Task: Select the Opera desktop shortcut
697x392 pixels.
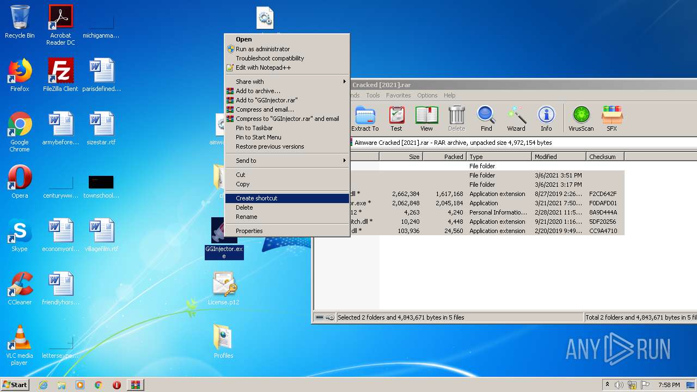Action: pyautogui.click(x=20, y=182)
